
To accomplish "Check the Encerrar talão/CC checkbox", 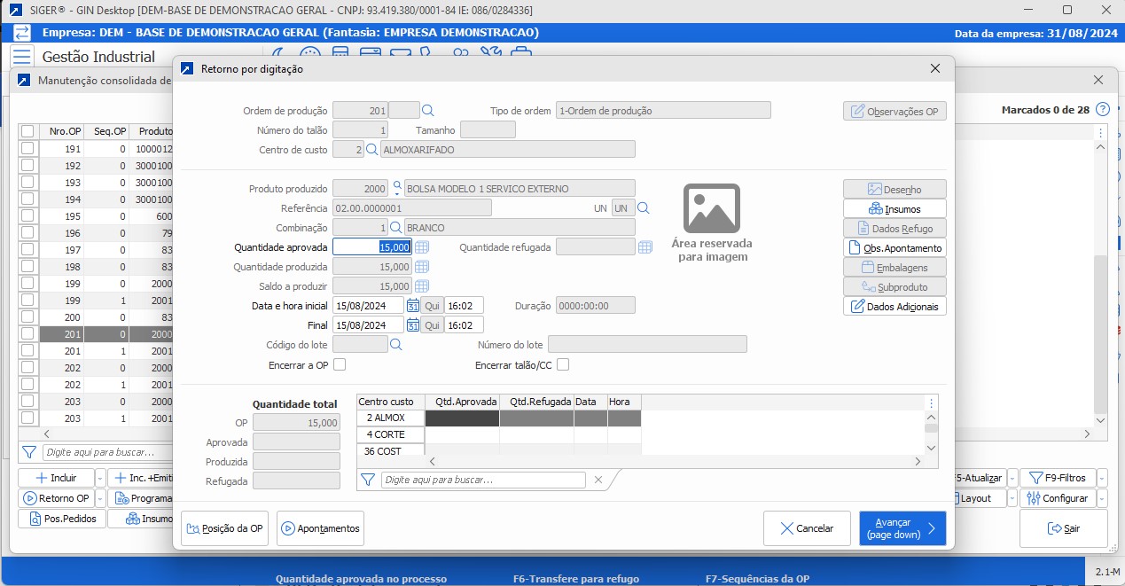I will pyautogui.click(x=562, y=364).
